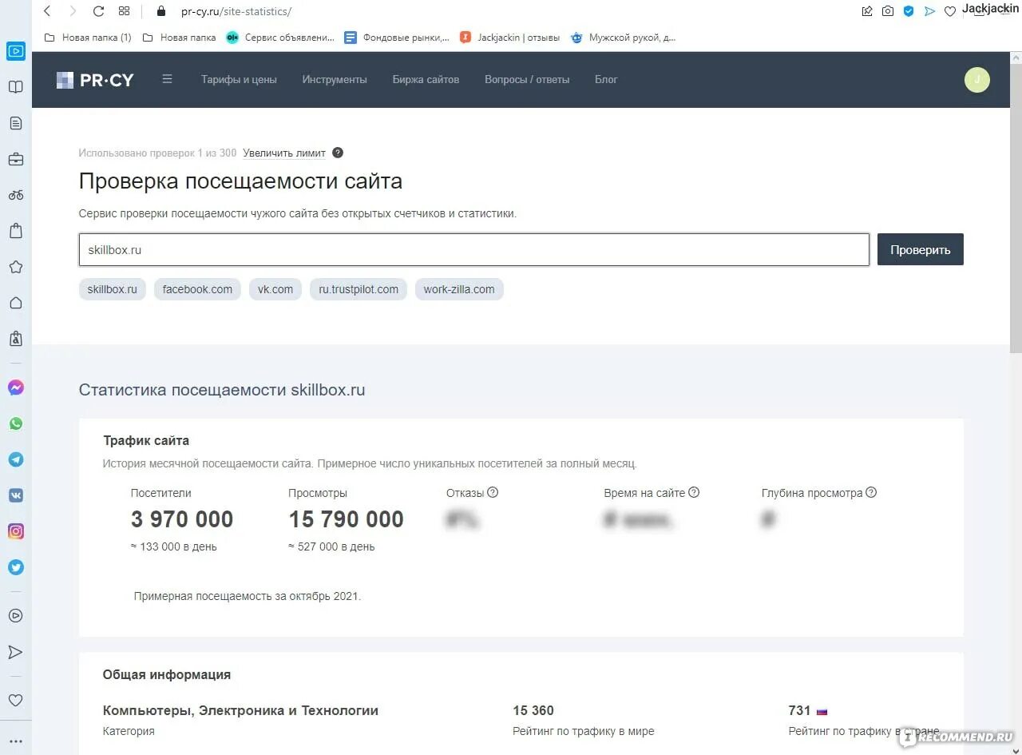Select the work-zilla.com suggestion chip
Screen dimensions: 1022x755
point(459,289)
